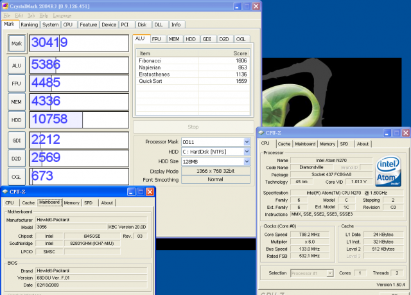This screenshot has height=295, width=411.
Task: Run the MEM benchmark button
Action: (x=17, y=102)
